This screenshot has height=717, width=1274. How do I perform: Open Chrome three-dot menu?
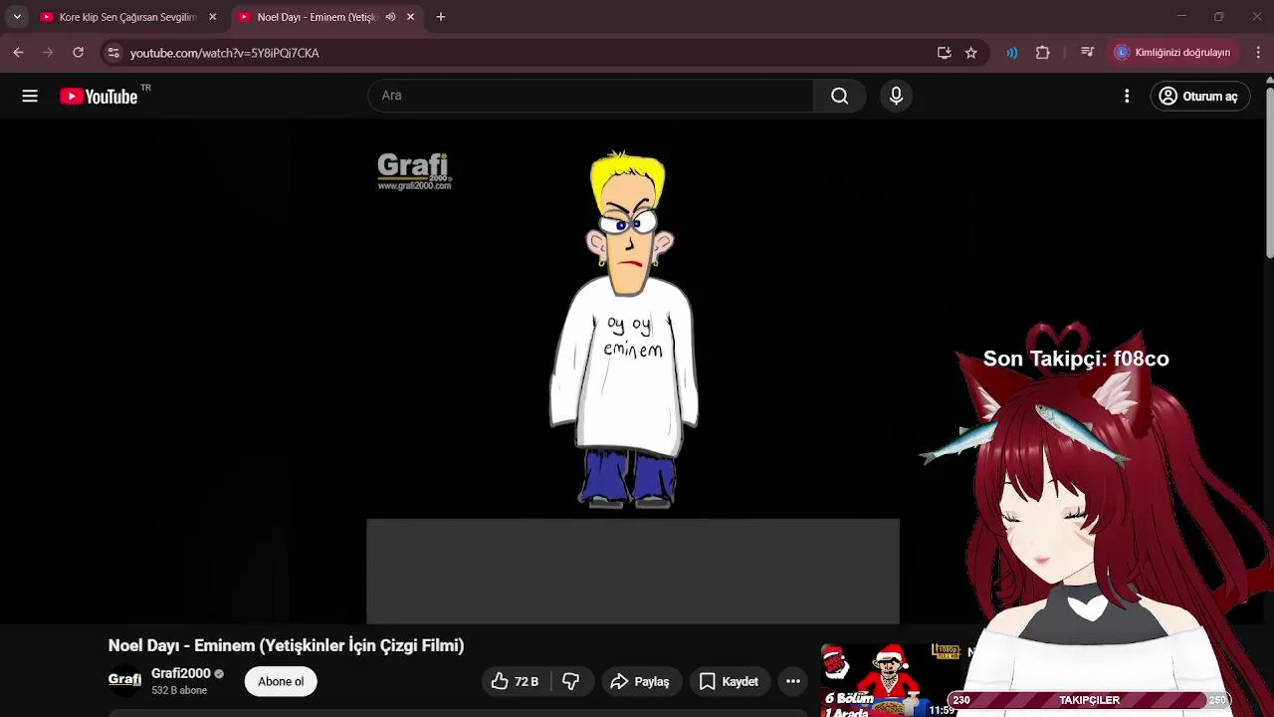coord(1258,53)
